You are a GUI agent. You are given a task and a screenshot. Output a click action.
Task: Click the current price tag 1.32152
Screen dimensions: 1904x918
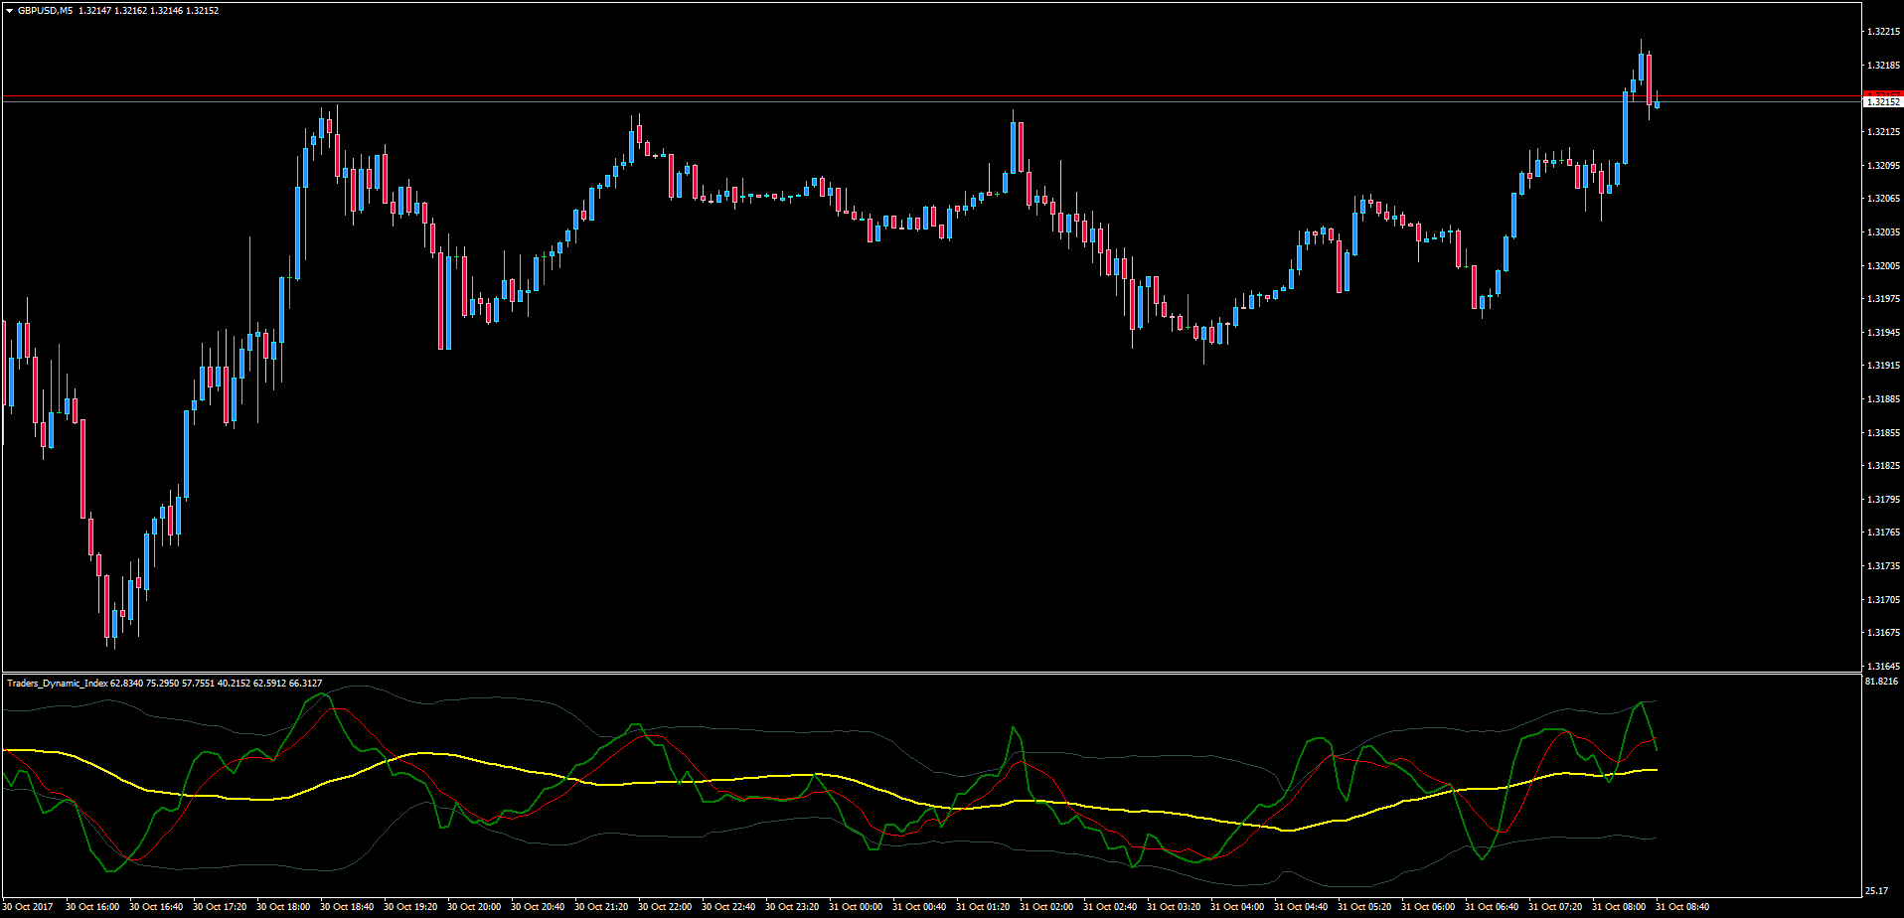(x=1883, y=101)
